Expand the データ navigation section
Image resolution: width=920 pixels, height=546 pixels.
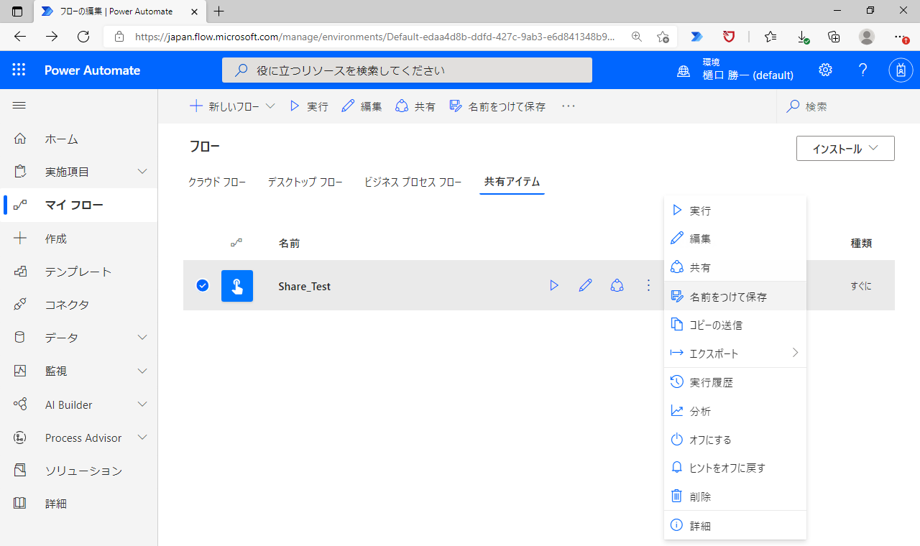(x=142, y=338)
